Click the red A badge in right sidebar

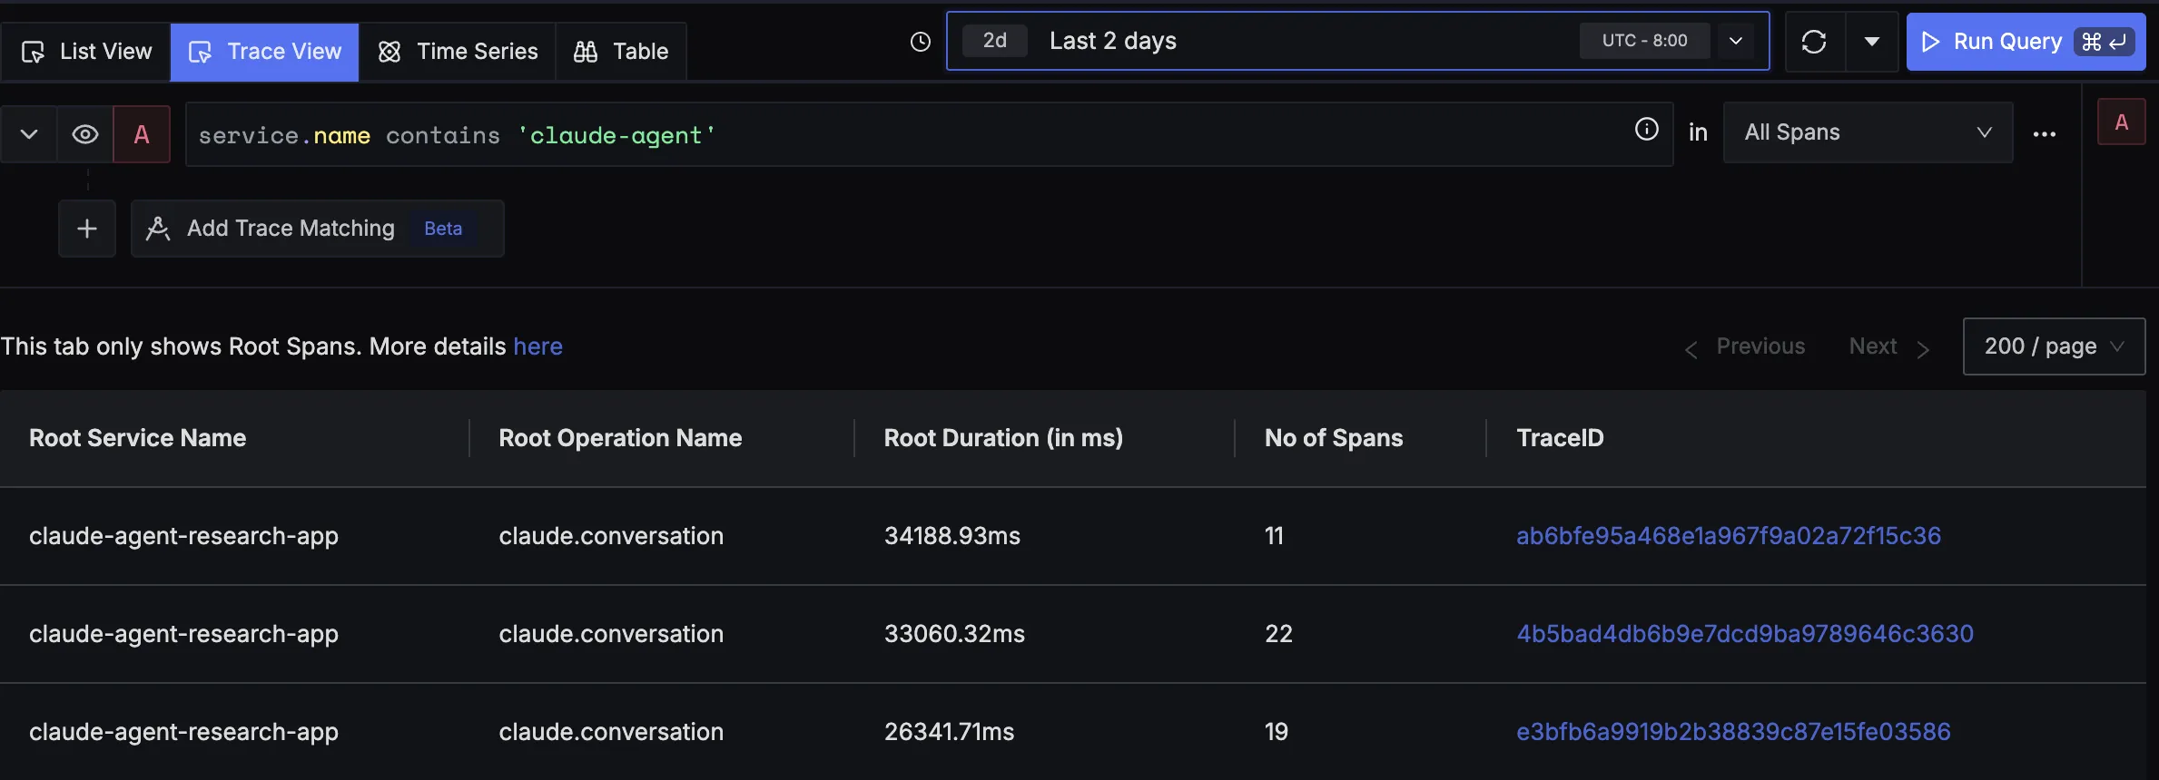pyautogui.click(x=2121, y=122)
